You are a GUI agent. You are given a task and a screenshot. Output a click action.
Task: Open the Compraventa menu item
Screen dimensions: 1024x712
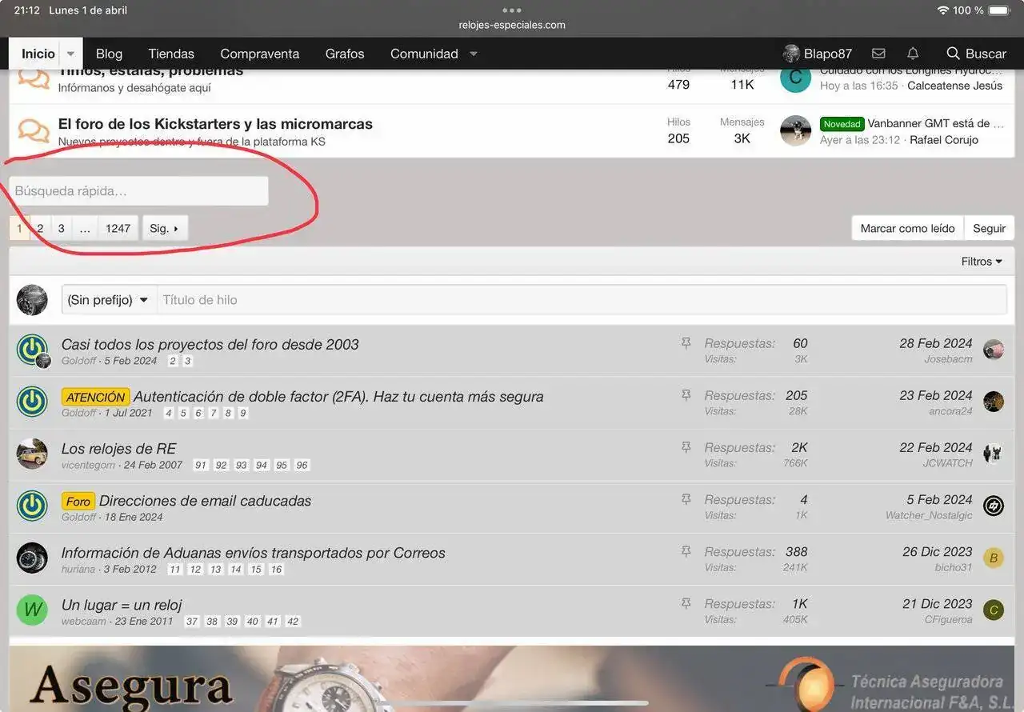coord(259,54)
